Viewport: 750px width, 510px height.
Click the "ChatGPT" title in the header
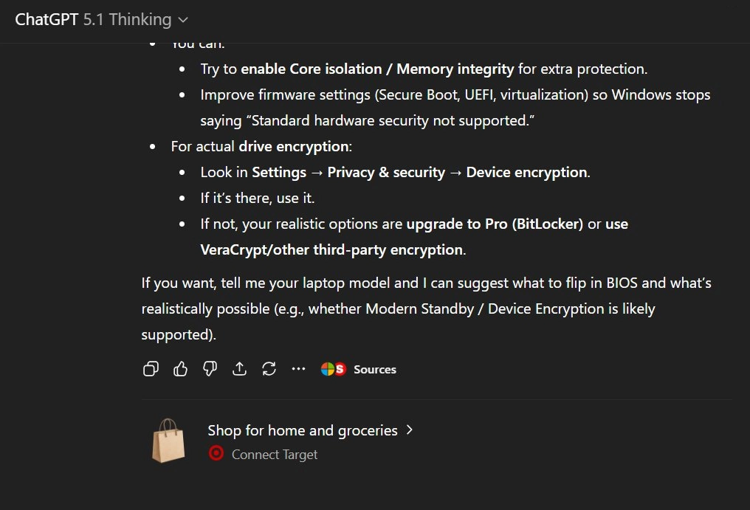pos(47,20)
